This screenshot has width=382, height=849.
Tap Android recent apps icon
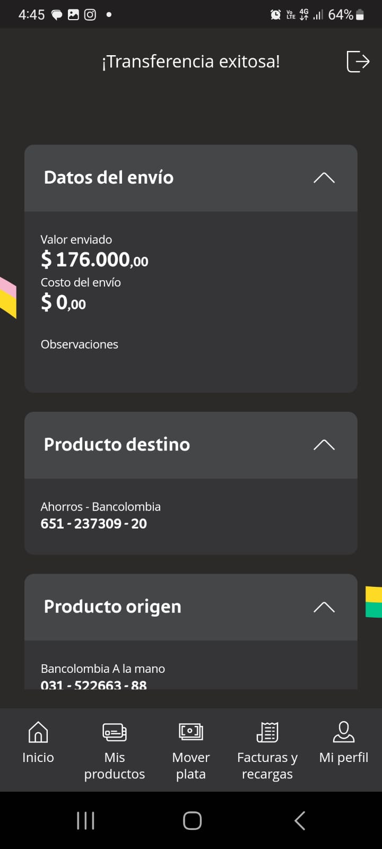pyautogui.click(x=85, y=820)
